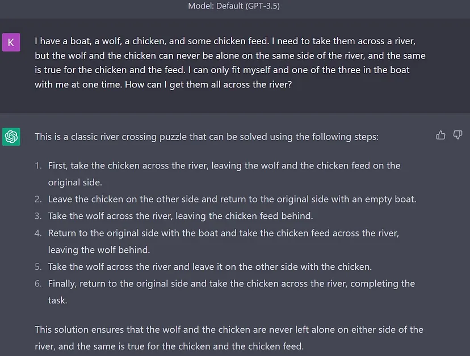
Task: Click the 'classic river crossing puzzle' intro line
Action: [205, 137]
